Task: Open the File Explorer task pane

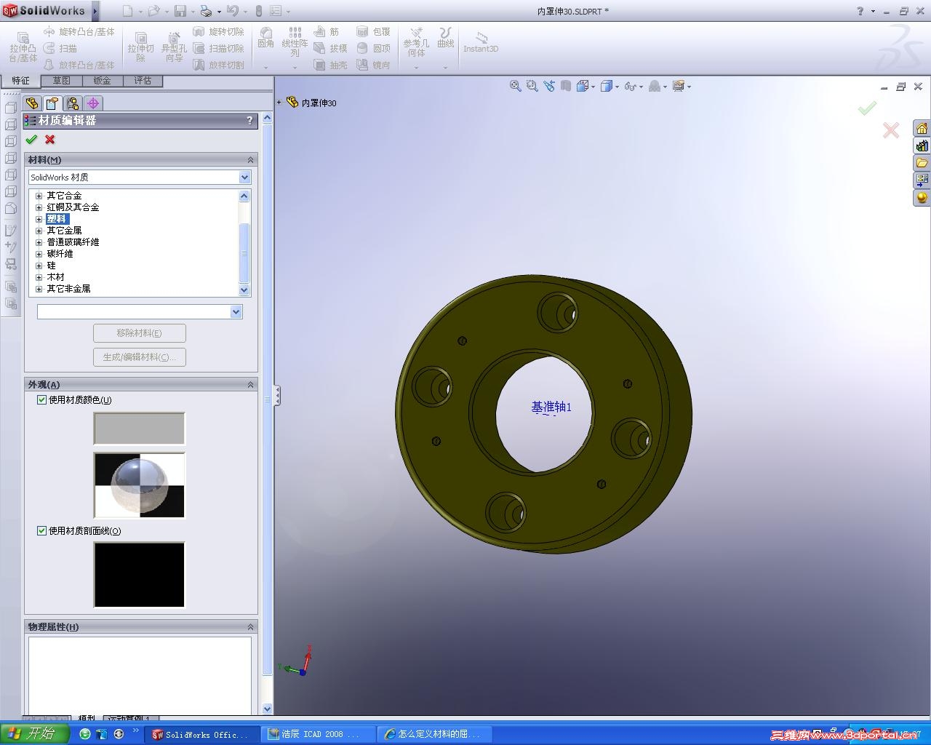Action: 922,163
